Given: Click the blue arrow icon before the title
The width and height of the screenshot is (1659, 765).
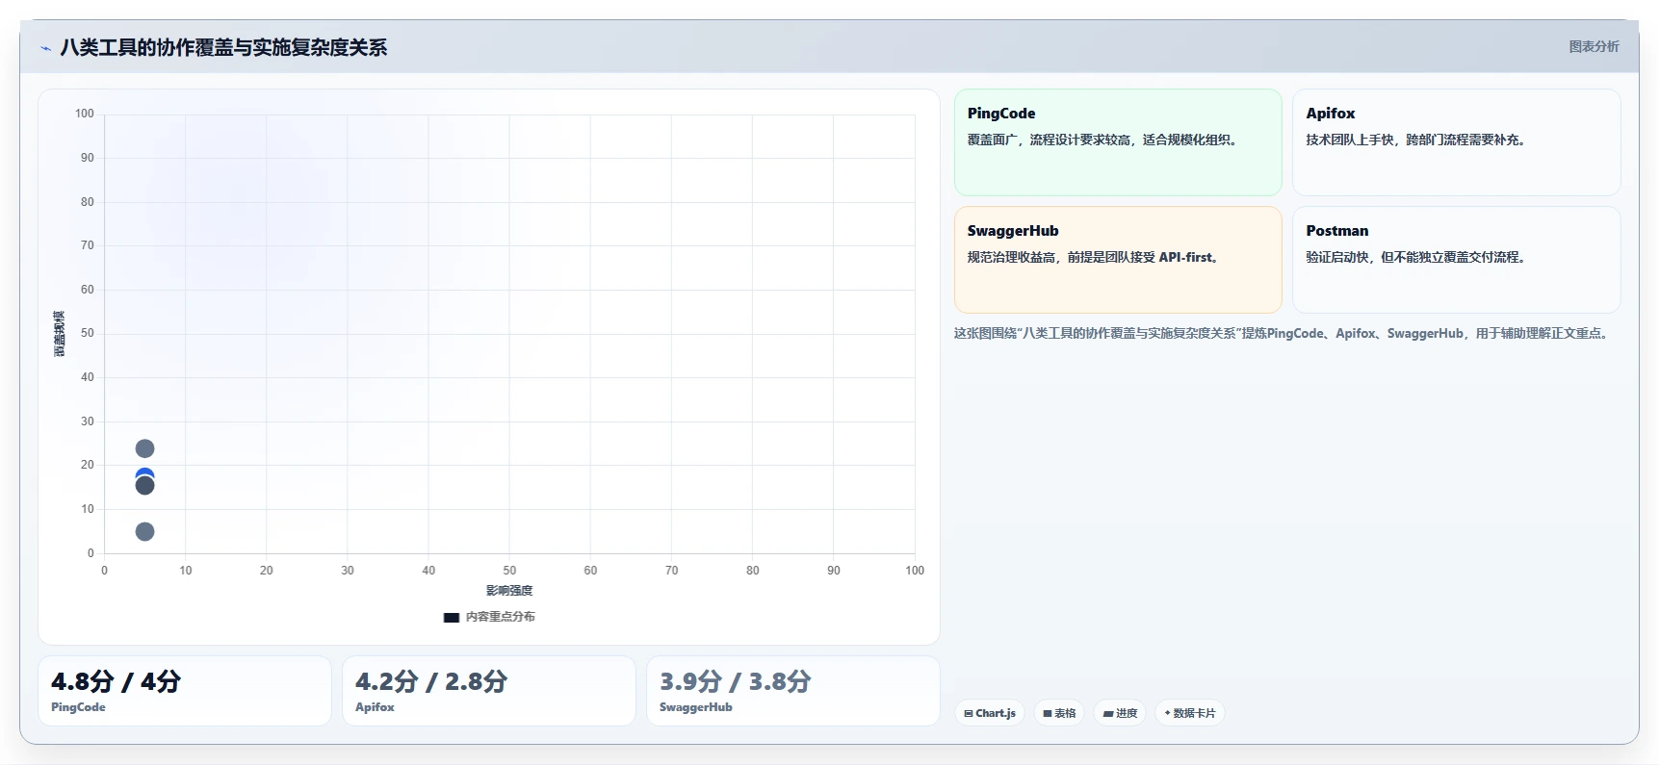Looking at the screenshot, I should pos(45,48).
